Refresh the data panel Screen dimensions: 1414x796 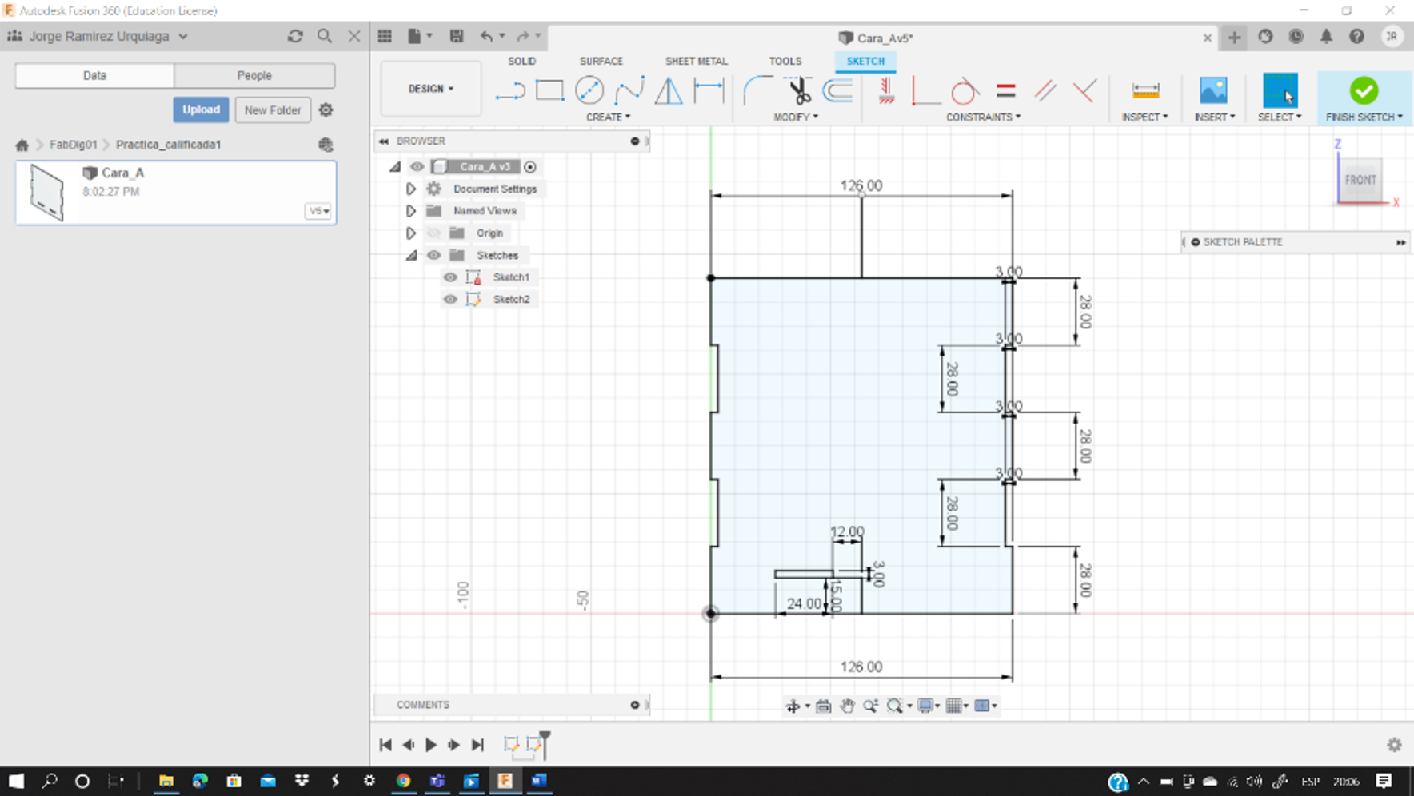(x=295, y=36)
